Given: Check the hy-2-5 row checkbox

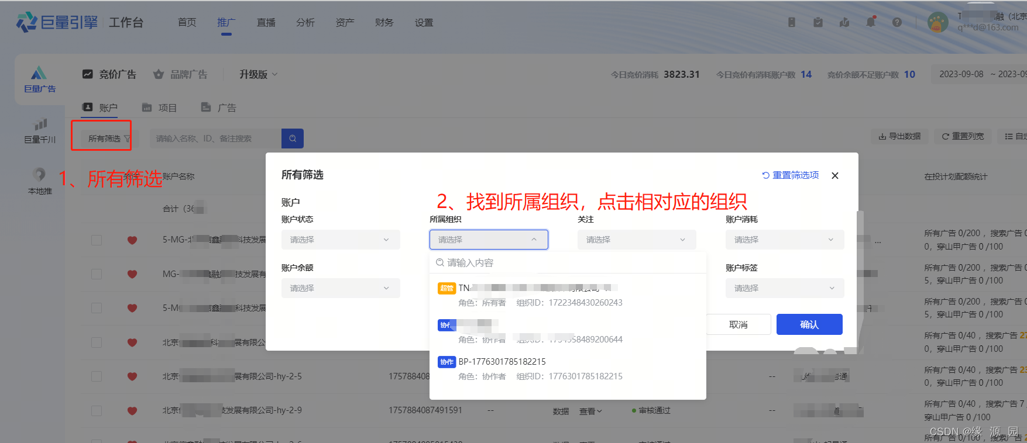Looking at the screenshot, I should (x=97, y=376).
